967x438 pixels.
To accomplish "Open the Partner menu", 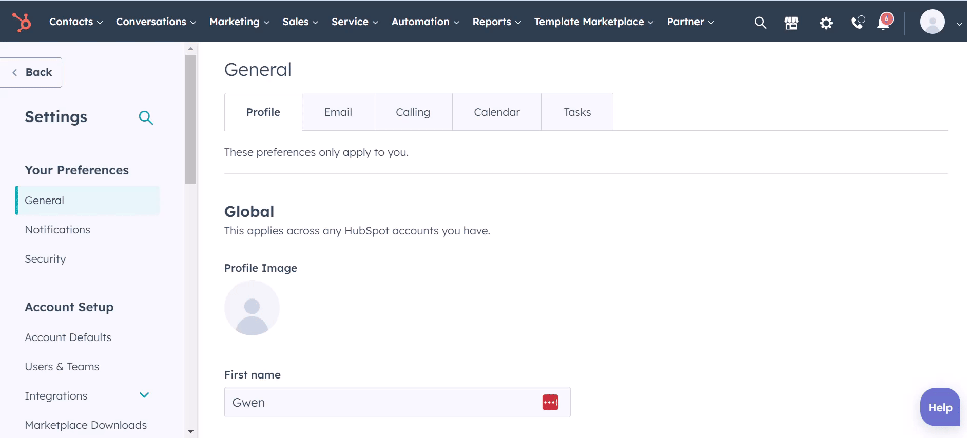I will tap(690, 22).
